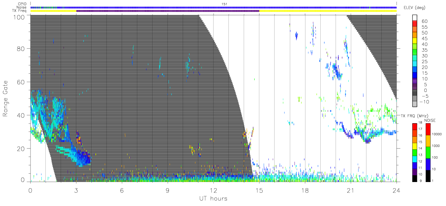The height and width of the screenshot is (206, 446).
Task: Click the '20' tick on Range Gate axis
Action: pos(21,149)
